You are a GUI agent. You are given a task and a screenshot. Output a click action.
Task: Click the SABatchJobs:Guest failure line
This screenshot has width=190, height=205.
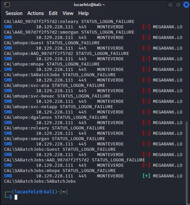click(60, 149)
